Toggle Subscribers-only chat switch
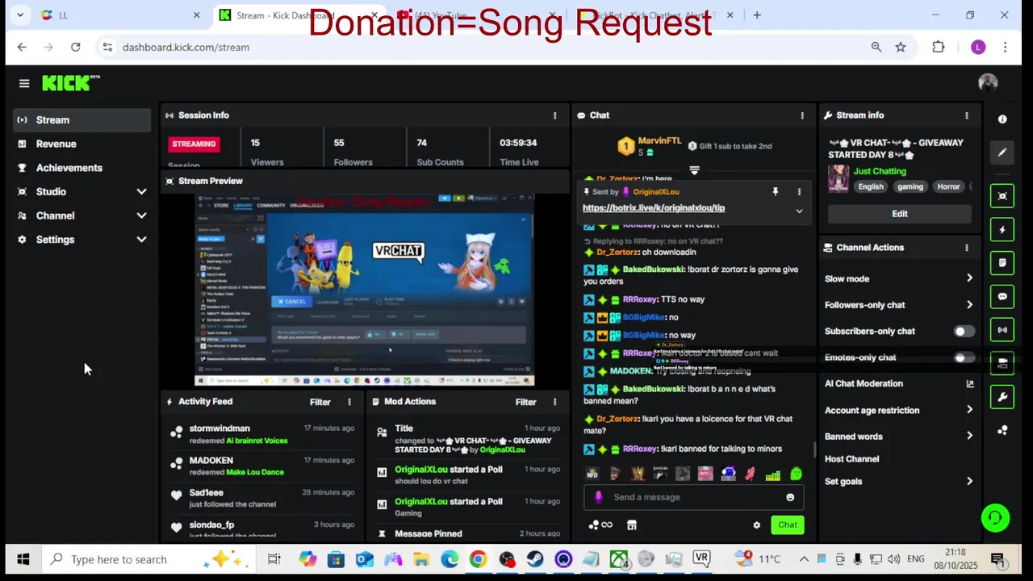Image resolution: width=1033 pixels, height=581 pixels. click(964, 331)
